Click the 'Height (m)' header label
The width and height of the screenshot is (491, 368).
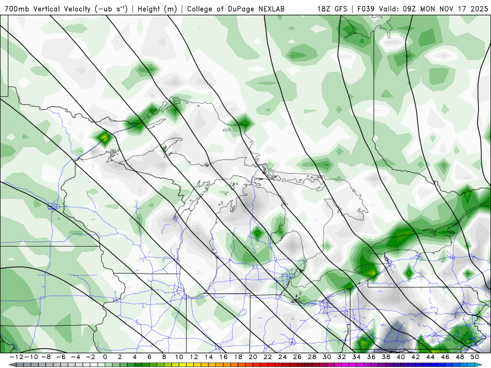pyautogui.click(x=157, y=9)
